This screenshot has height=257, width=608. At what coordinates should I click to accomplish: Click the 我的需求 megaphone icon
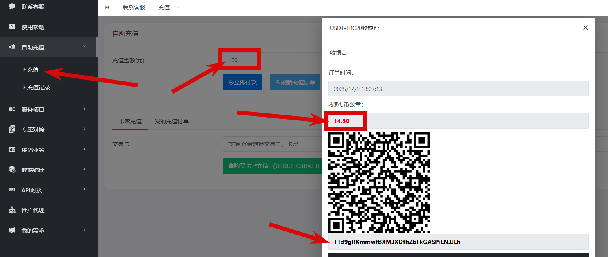(12, 230)
